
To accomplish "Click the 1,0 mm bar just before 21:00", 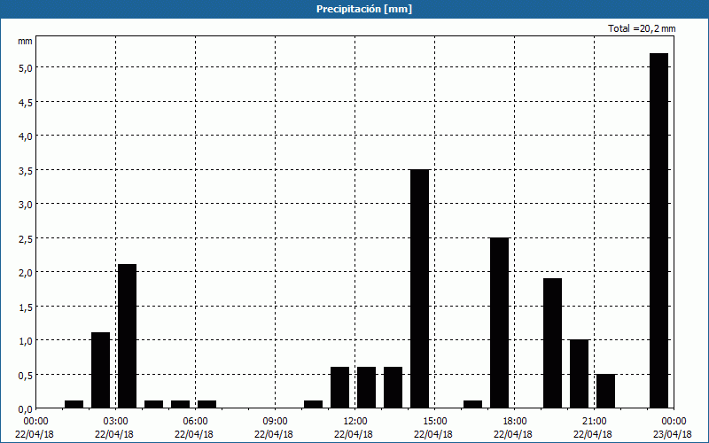I will point(580,374).
